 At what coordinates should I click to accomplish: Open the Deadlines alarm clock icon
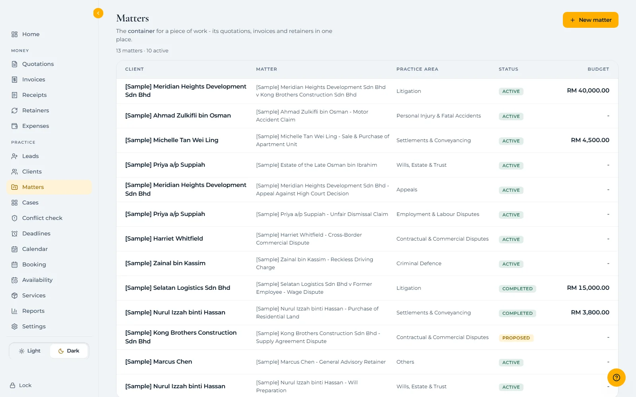[15, 233]
